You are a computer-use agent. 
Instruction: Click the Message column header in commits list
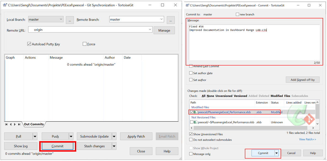(76, 58)
